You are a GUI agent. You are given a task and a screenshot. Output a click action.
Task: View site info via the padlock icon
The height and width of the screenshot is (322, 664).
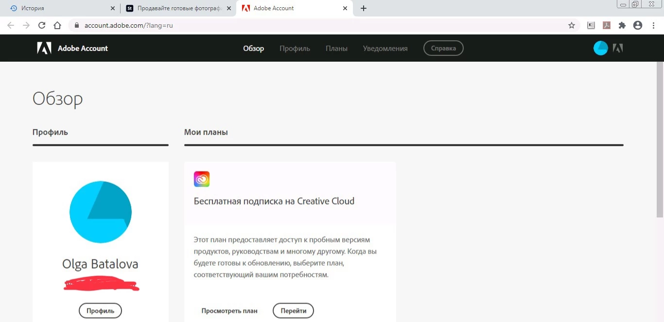[76, 25]
